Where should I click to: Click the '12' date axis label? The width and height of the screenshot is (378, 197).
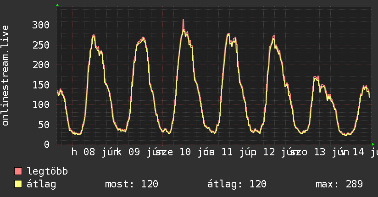[269, 152]
